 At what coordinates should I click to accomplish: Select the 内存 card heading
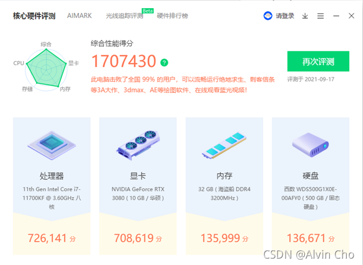point(224,176)
